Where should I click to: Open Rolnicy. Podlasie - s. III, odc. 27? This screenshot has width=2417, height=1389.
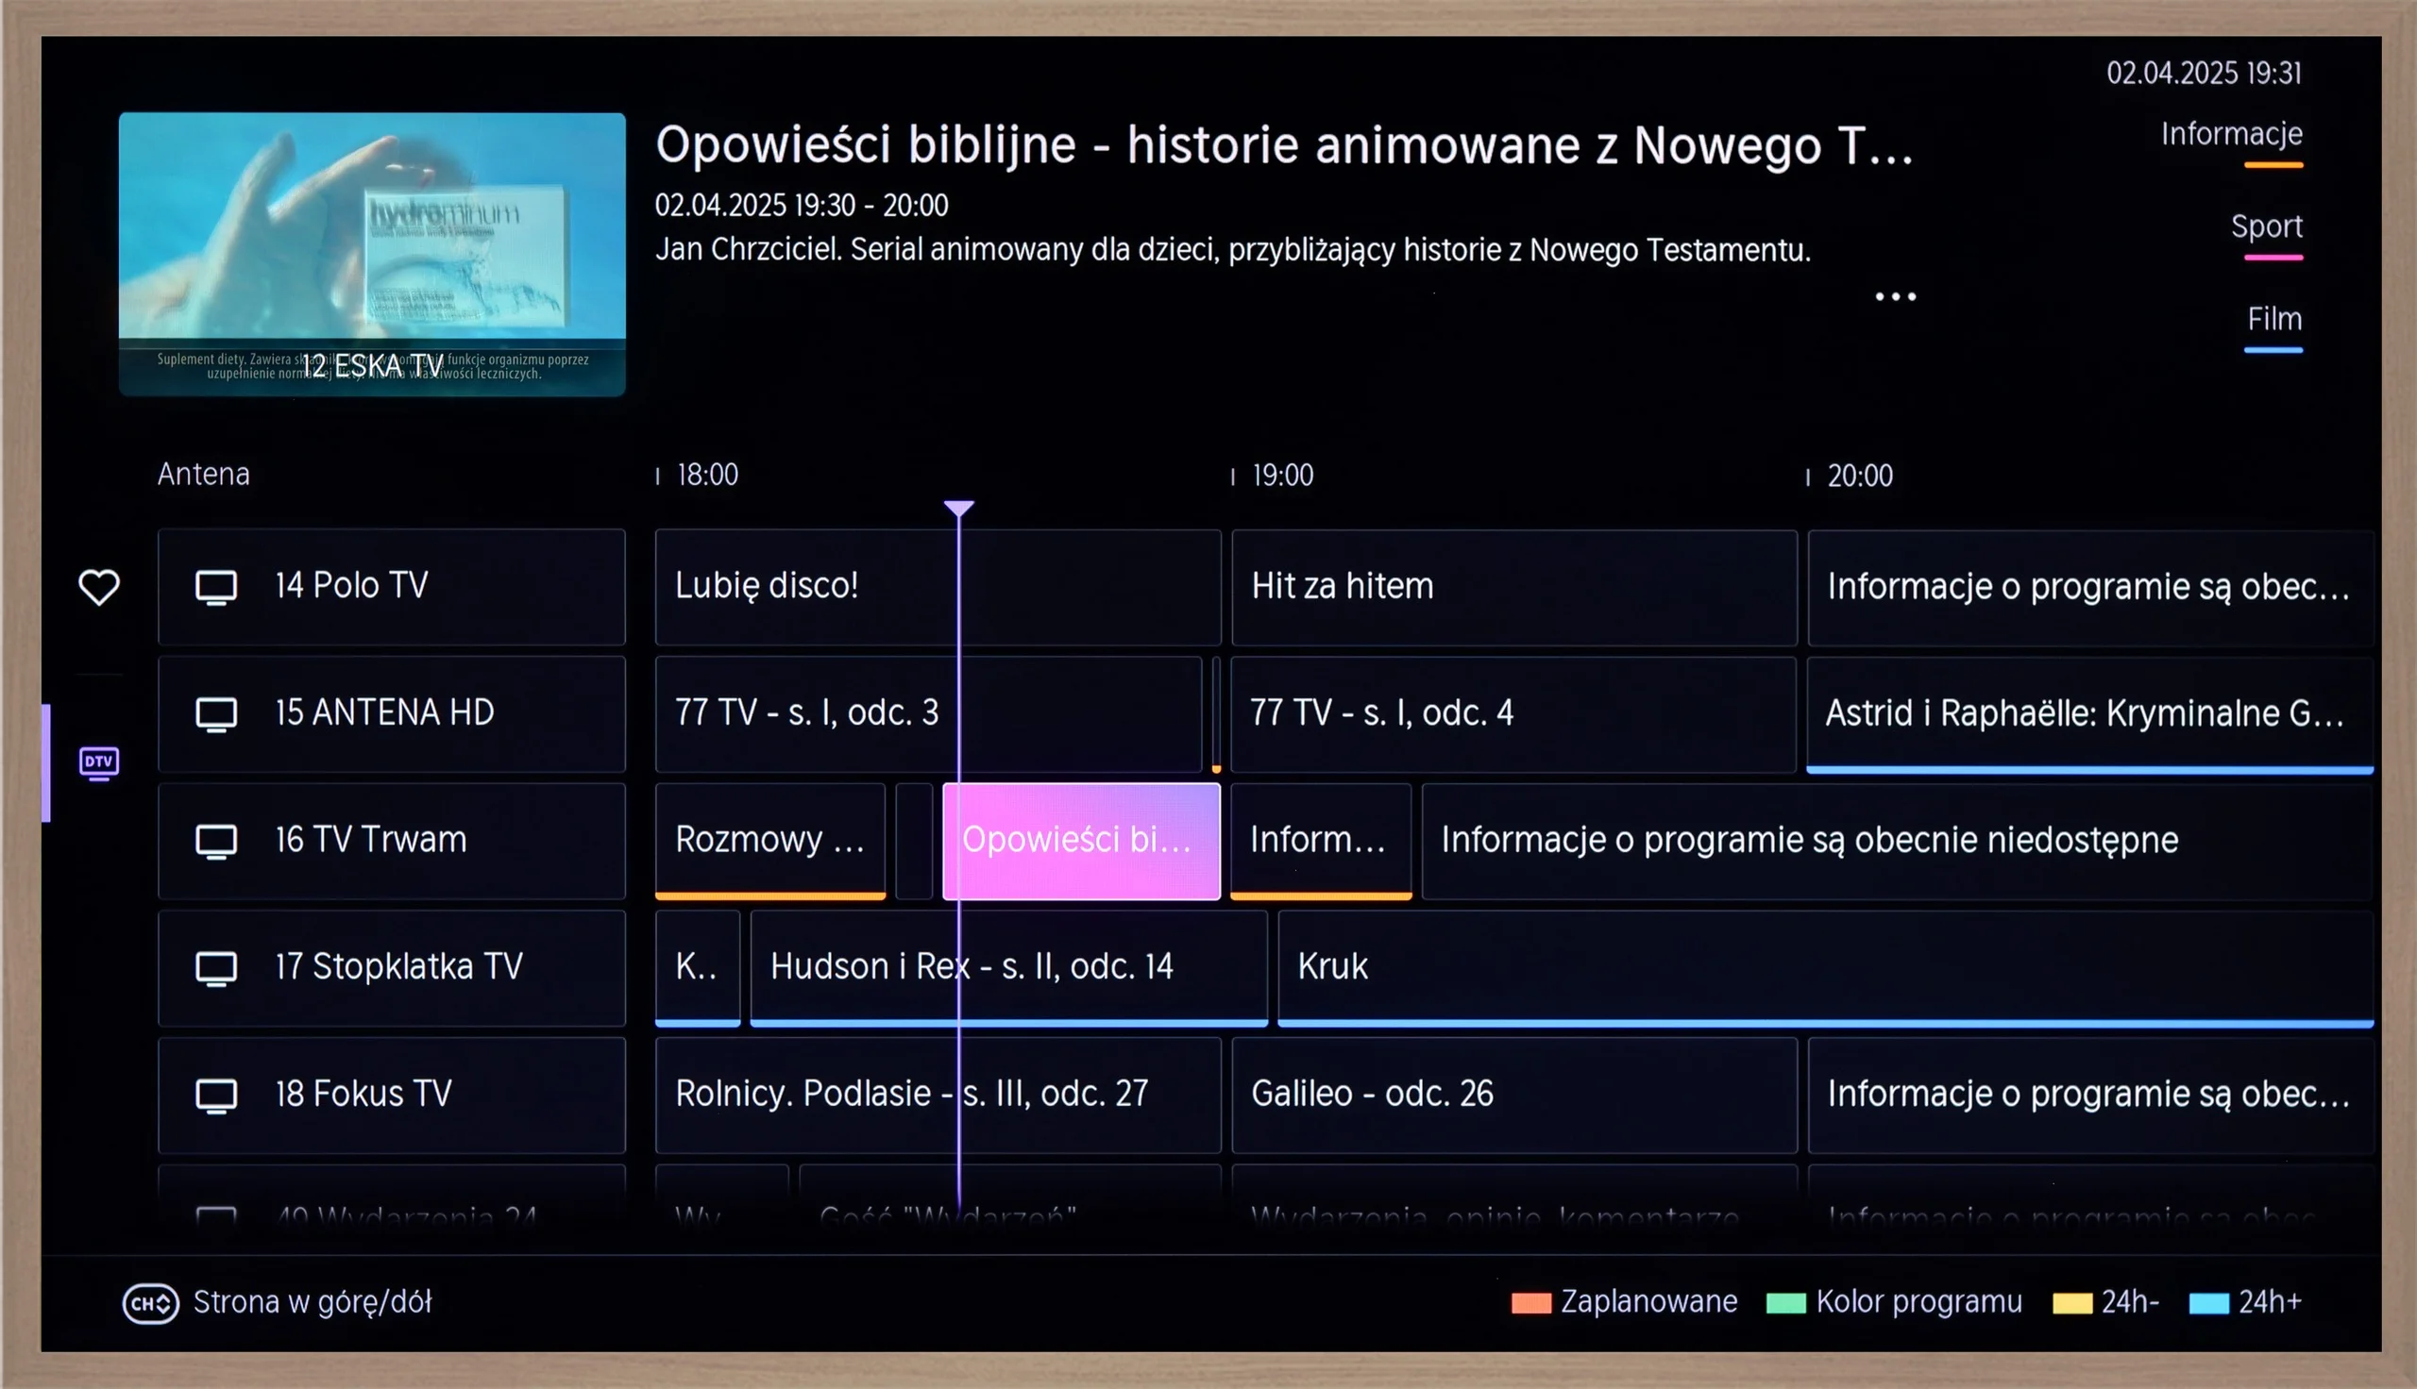(938, 1095)
